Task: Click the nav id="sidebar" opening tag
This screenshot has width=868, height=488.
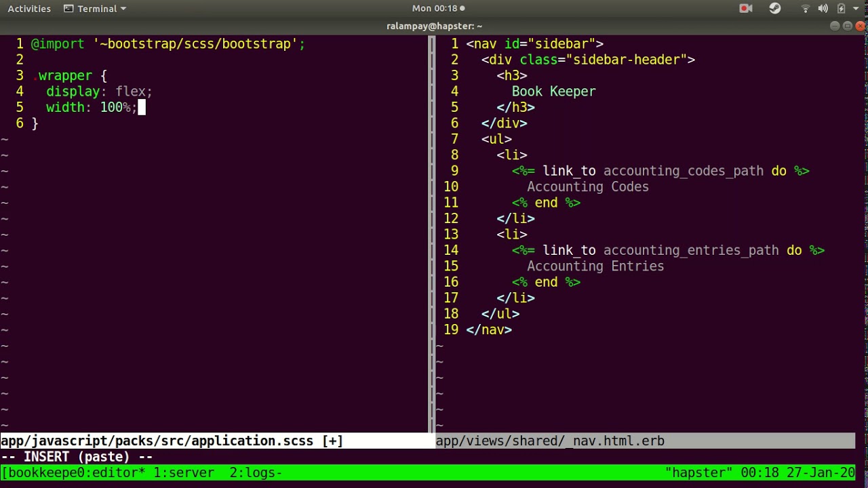Action: point(534,44)
